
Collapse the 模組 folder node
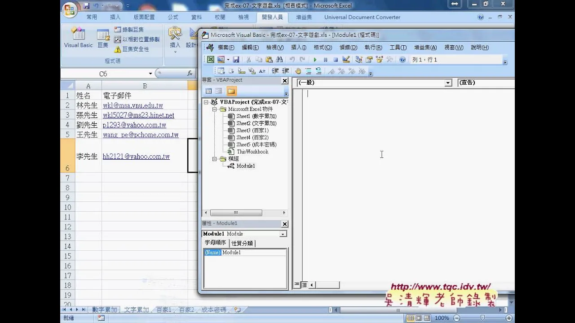[215, 159]
